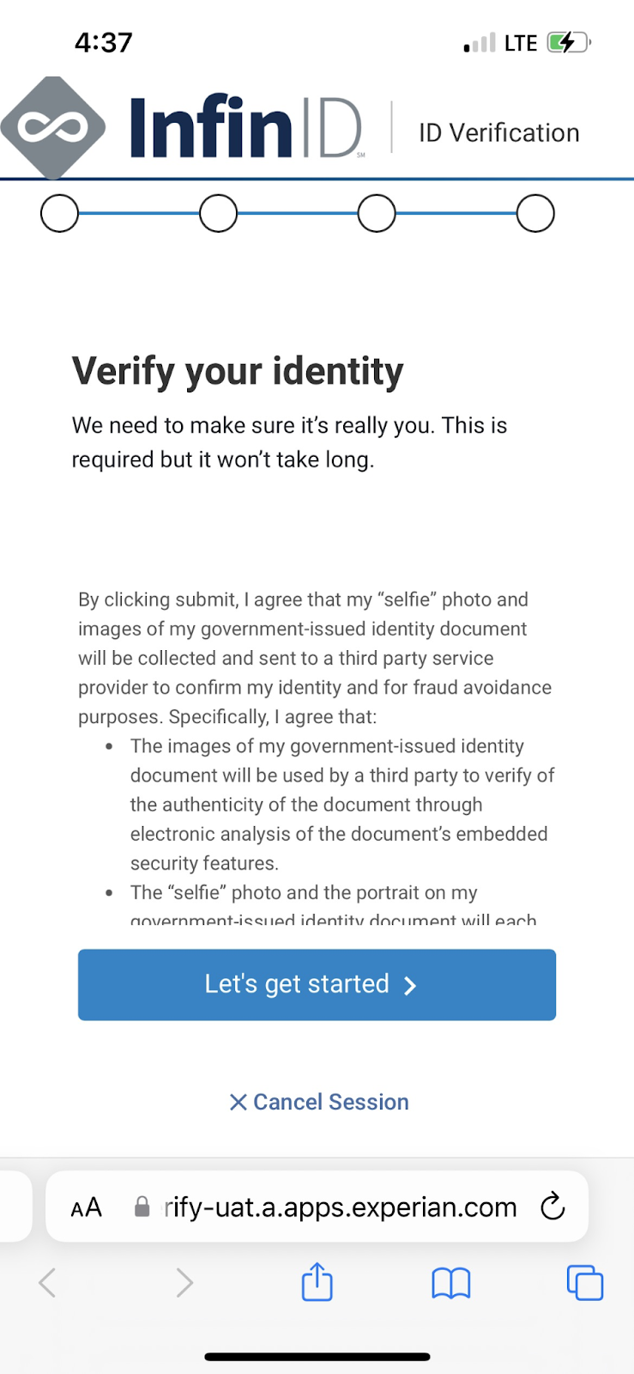Select the first progress step circle
The image size is (634, 1374).
59,214
